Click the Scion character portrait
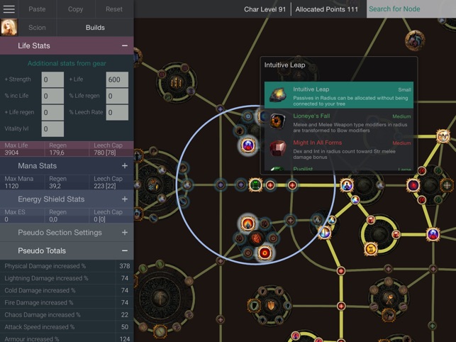The width and height of the screenshot is (456, 342). pos(9,28)
